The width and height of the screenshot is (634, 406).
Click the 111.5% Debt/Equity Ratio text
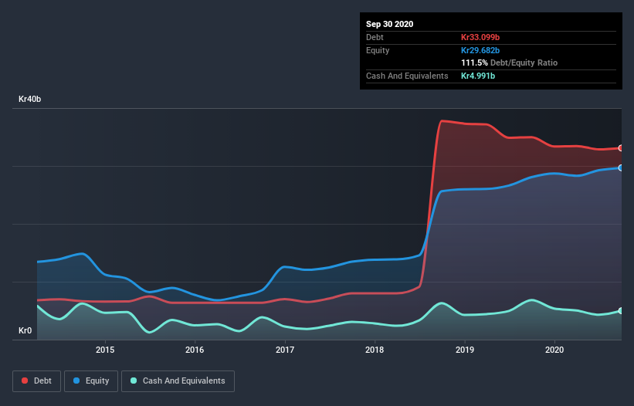pos(510,63)
